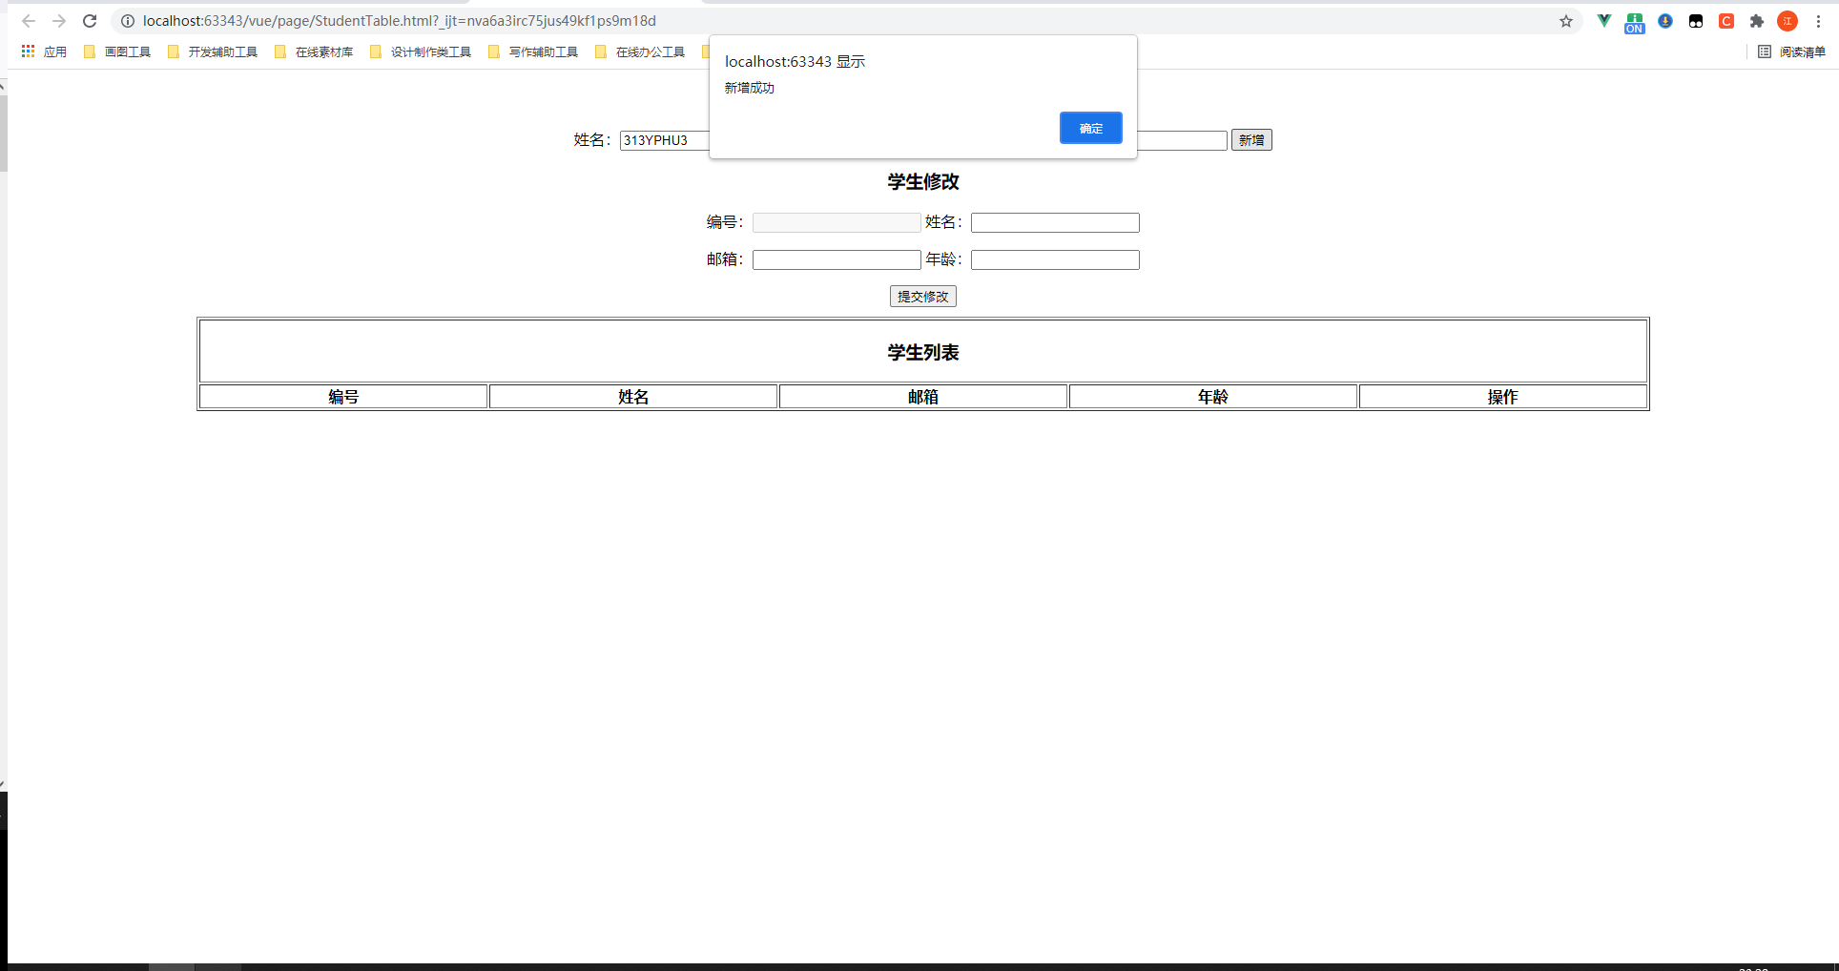Click the disabled 编号 field in 学生修改
This screenshot has height=971, width=1839.
tap(837, 222)
